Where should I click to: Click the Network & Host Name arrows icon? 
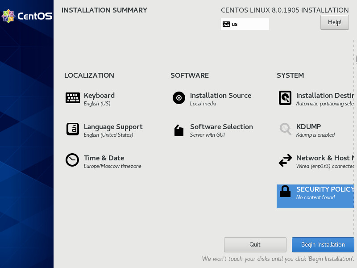tap(285, 160)
